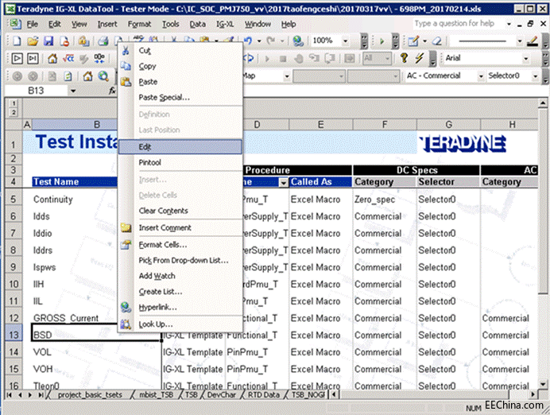Image resolution: width=550 pixels, height=415 pixels.
Task: Click the B13 Name Box field
Action: 36,91
